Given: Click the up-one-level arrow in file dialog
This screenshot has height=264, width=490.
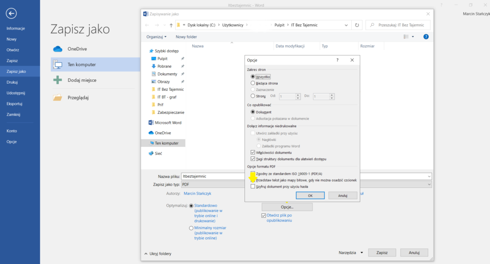Looking at the screenshot, I should point(171,25).
